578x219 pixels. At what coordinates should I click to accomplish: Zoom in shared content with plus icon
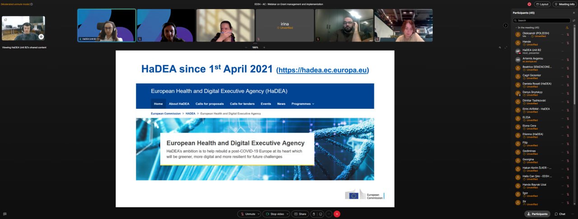coord(264,47)
